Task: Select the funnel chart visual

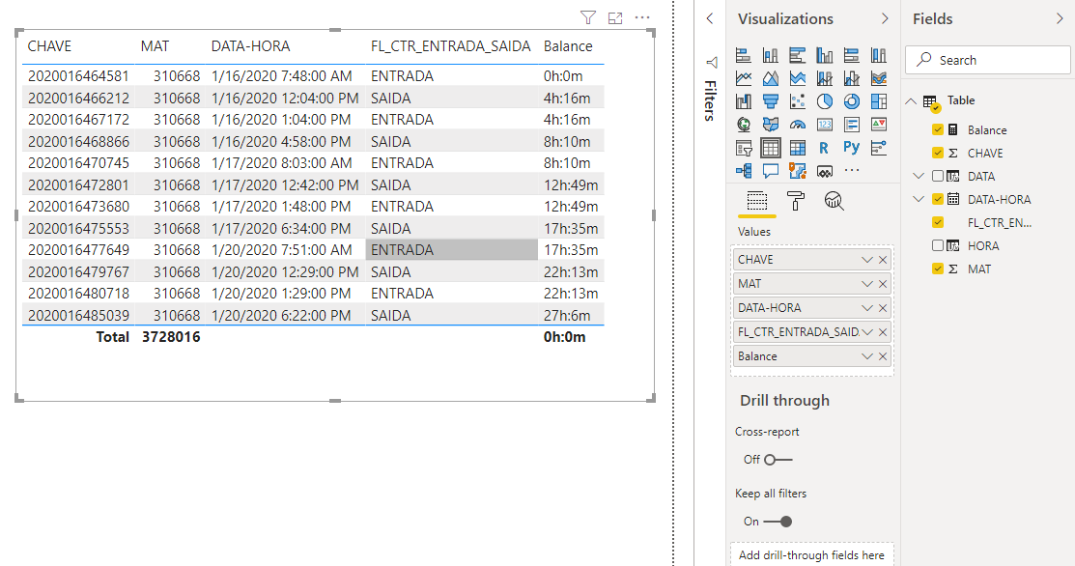Action: [x=771, y=101]
